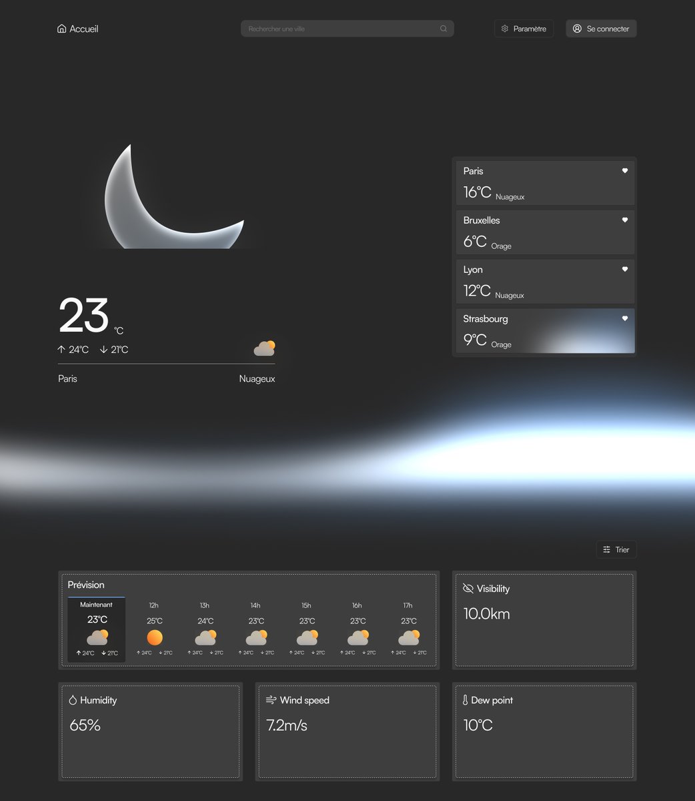Open the Paramètre settings button

pyautogui.click(x=524, y=29)
